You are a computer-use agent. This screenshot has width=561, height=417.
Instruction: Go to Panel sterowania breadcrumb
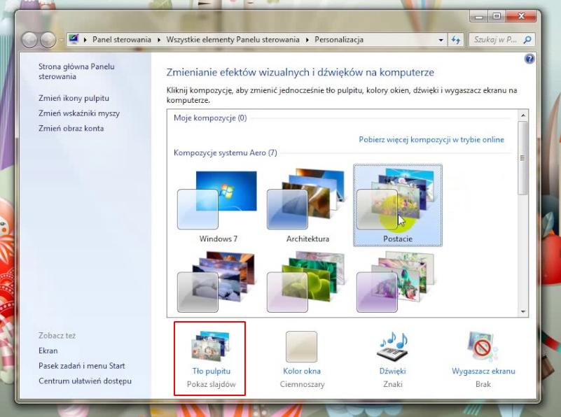[122, 40]
